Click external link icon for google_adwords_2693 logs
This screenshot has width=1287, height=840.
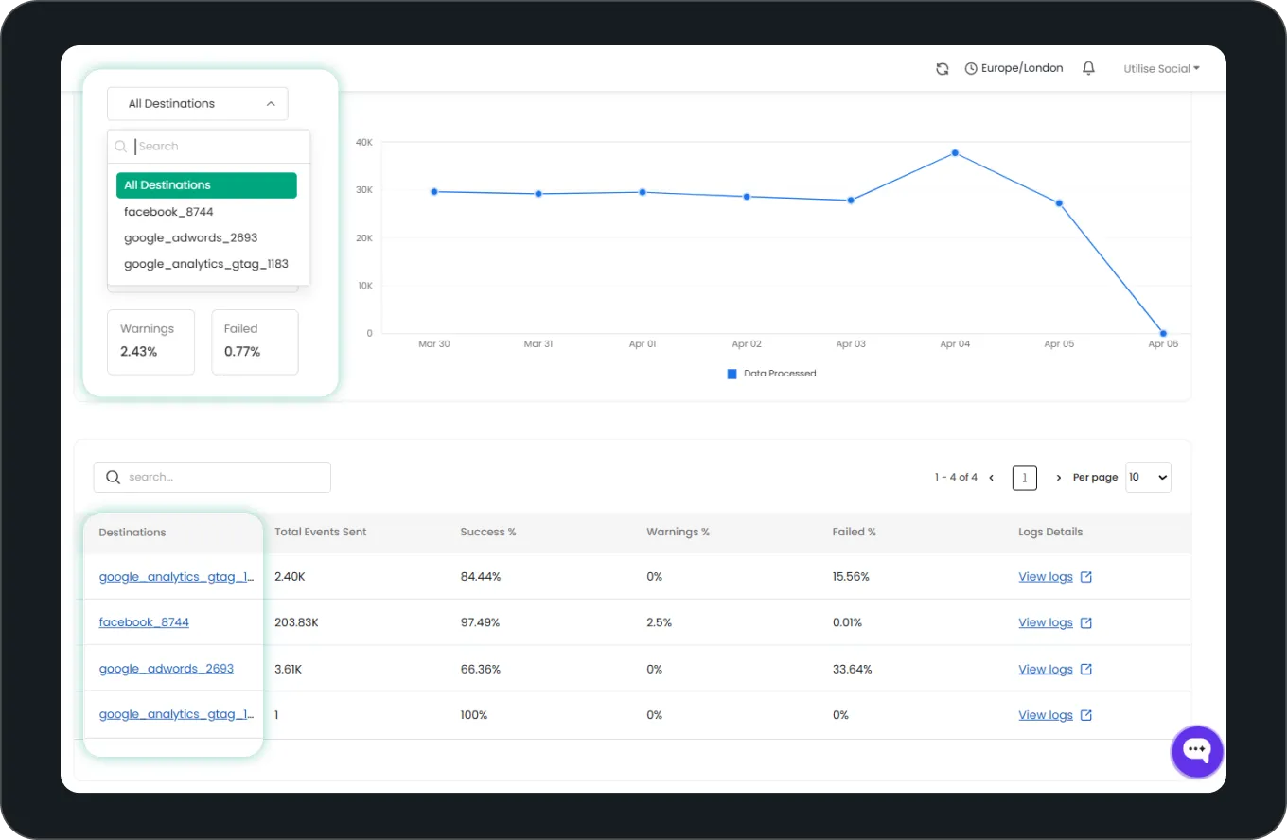(x=1086, y=669)
